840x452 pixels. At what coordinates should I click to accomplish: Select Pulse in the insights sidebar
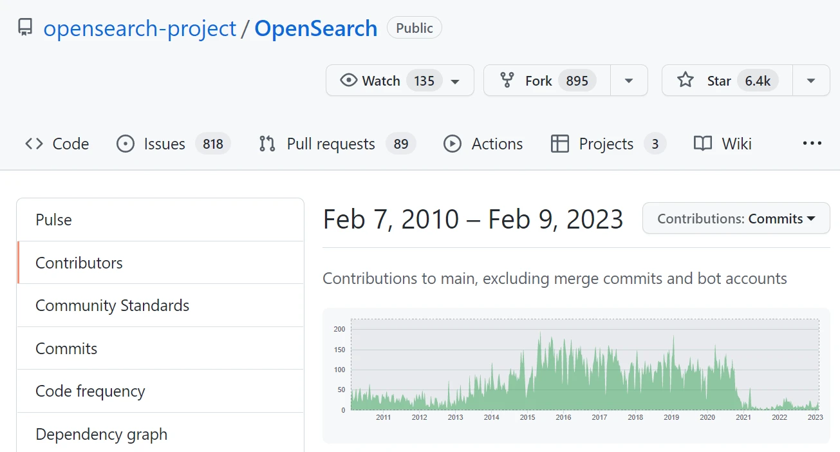(54, 220)
